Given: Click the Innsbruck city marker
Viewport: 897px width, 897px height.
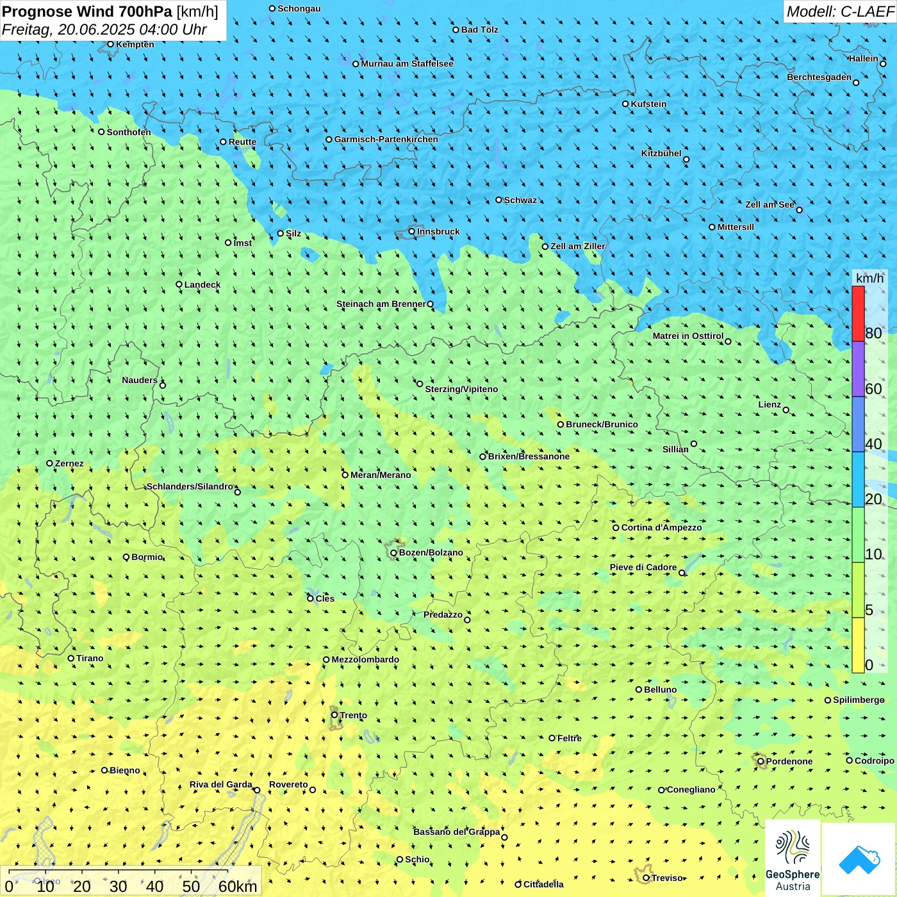Looking at the screenshot, I should pos(412,231).
